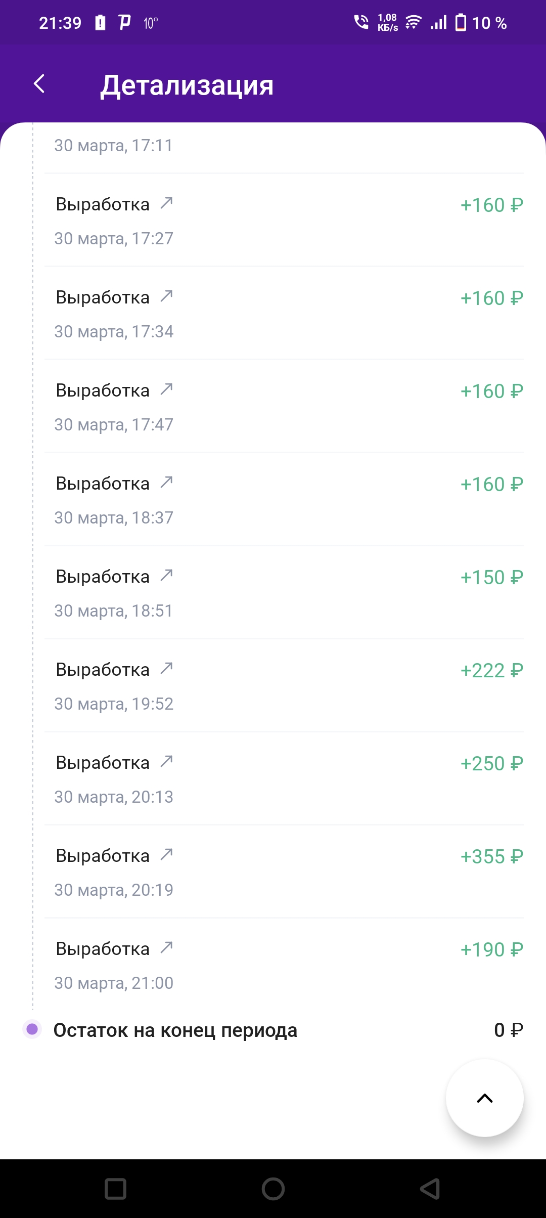Viewport: 546px width, 1218px height.
Task: Tap the back arrow beside Детализация
Action: click(39, 84)
